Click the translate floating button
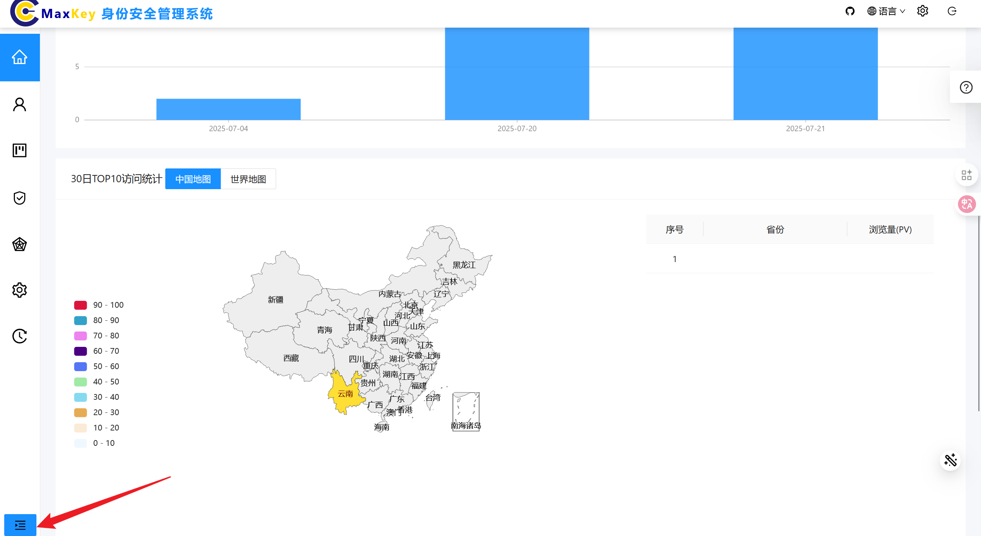Image resolution: width=981 pixels, height=536 pixels. point(966,204)
